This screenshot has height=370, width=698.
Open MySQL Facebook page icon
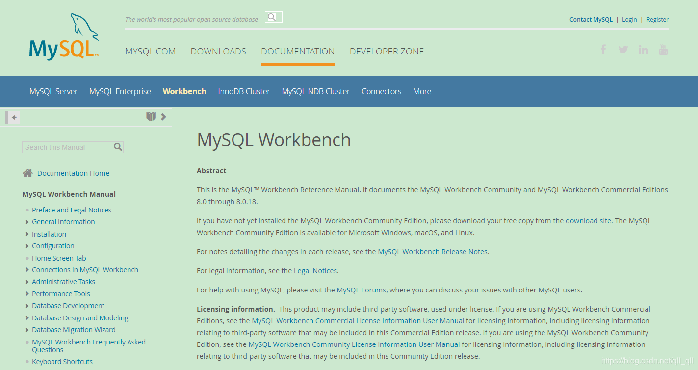(603, 49)
